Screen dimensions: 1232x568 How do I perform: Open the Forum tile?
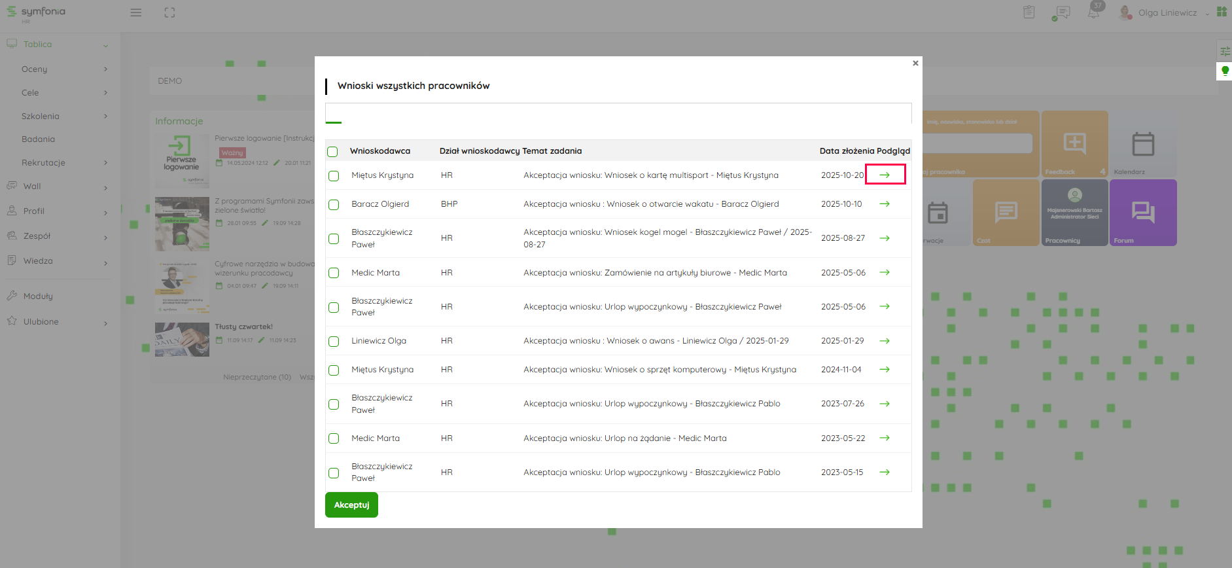coord(1143,213)
